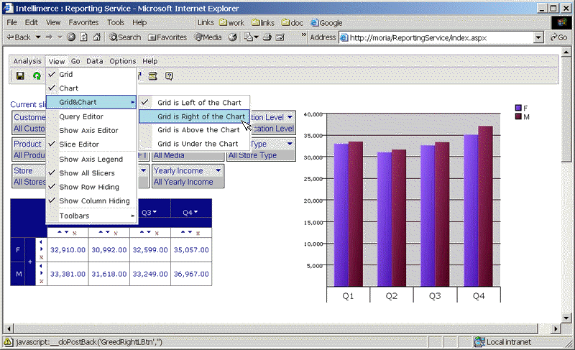Click IE Refresh page icon
This screenshot has height=350, width=575.
click(84, 37)
